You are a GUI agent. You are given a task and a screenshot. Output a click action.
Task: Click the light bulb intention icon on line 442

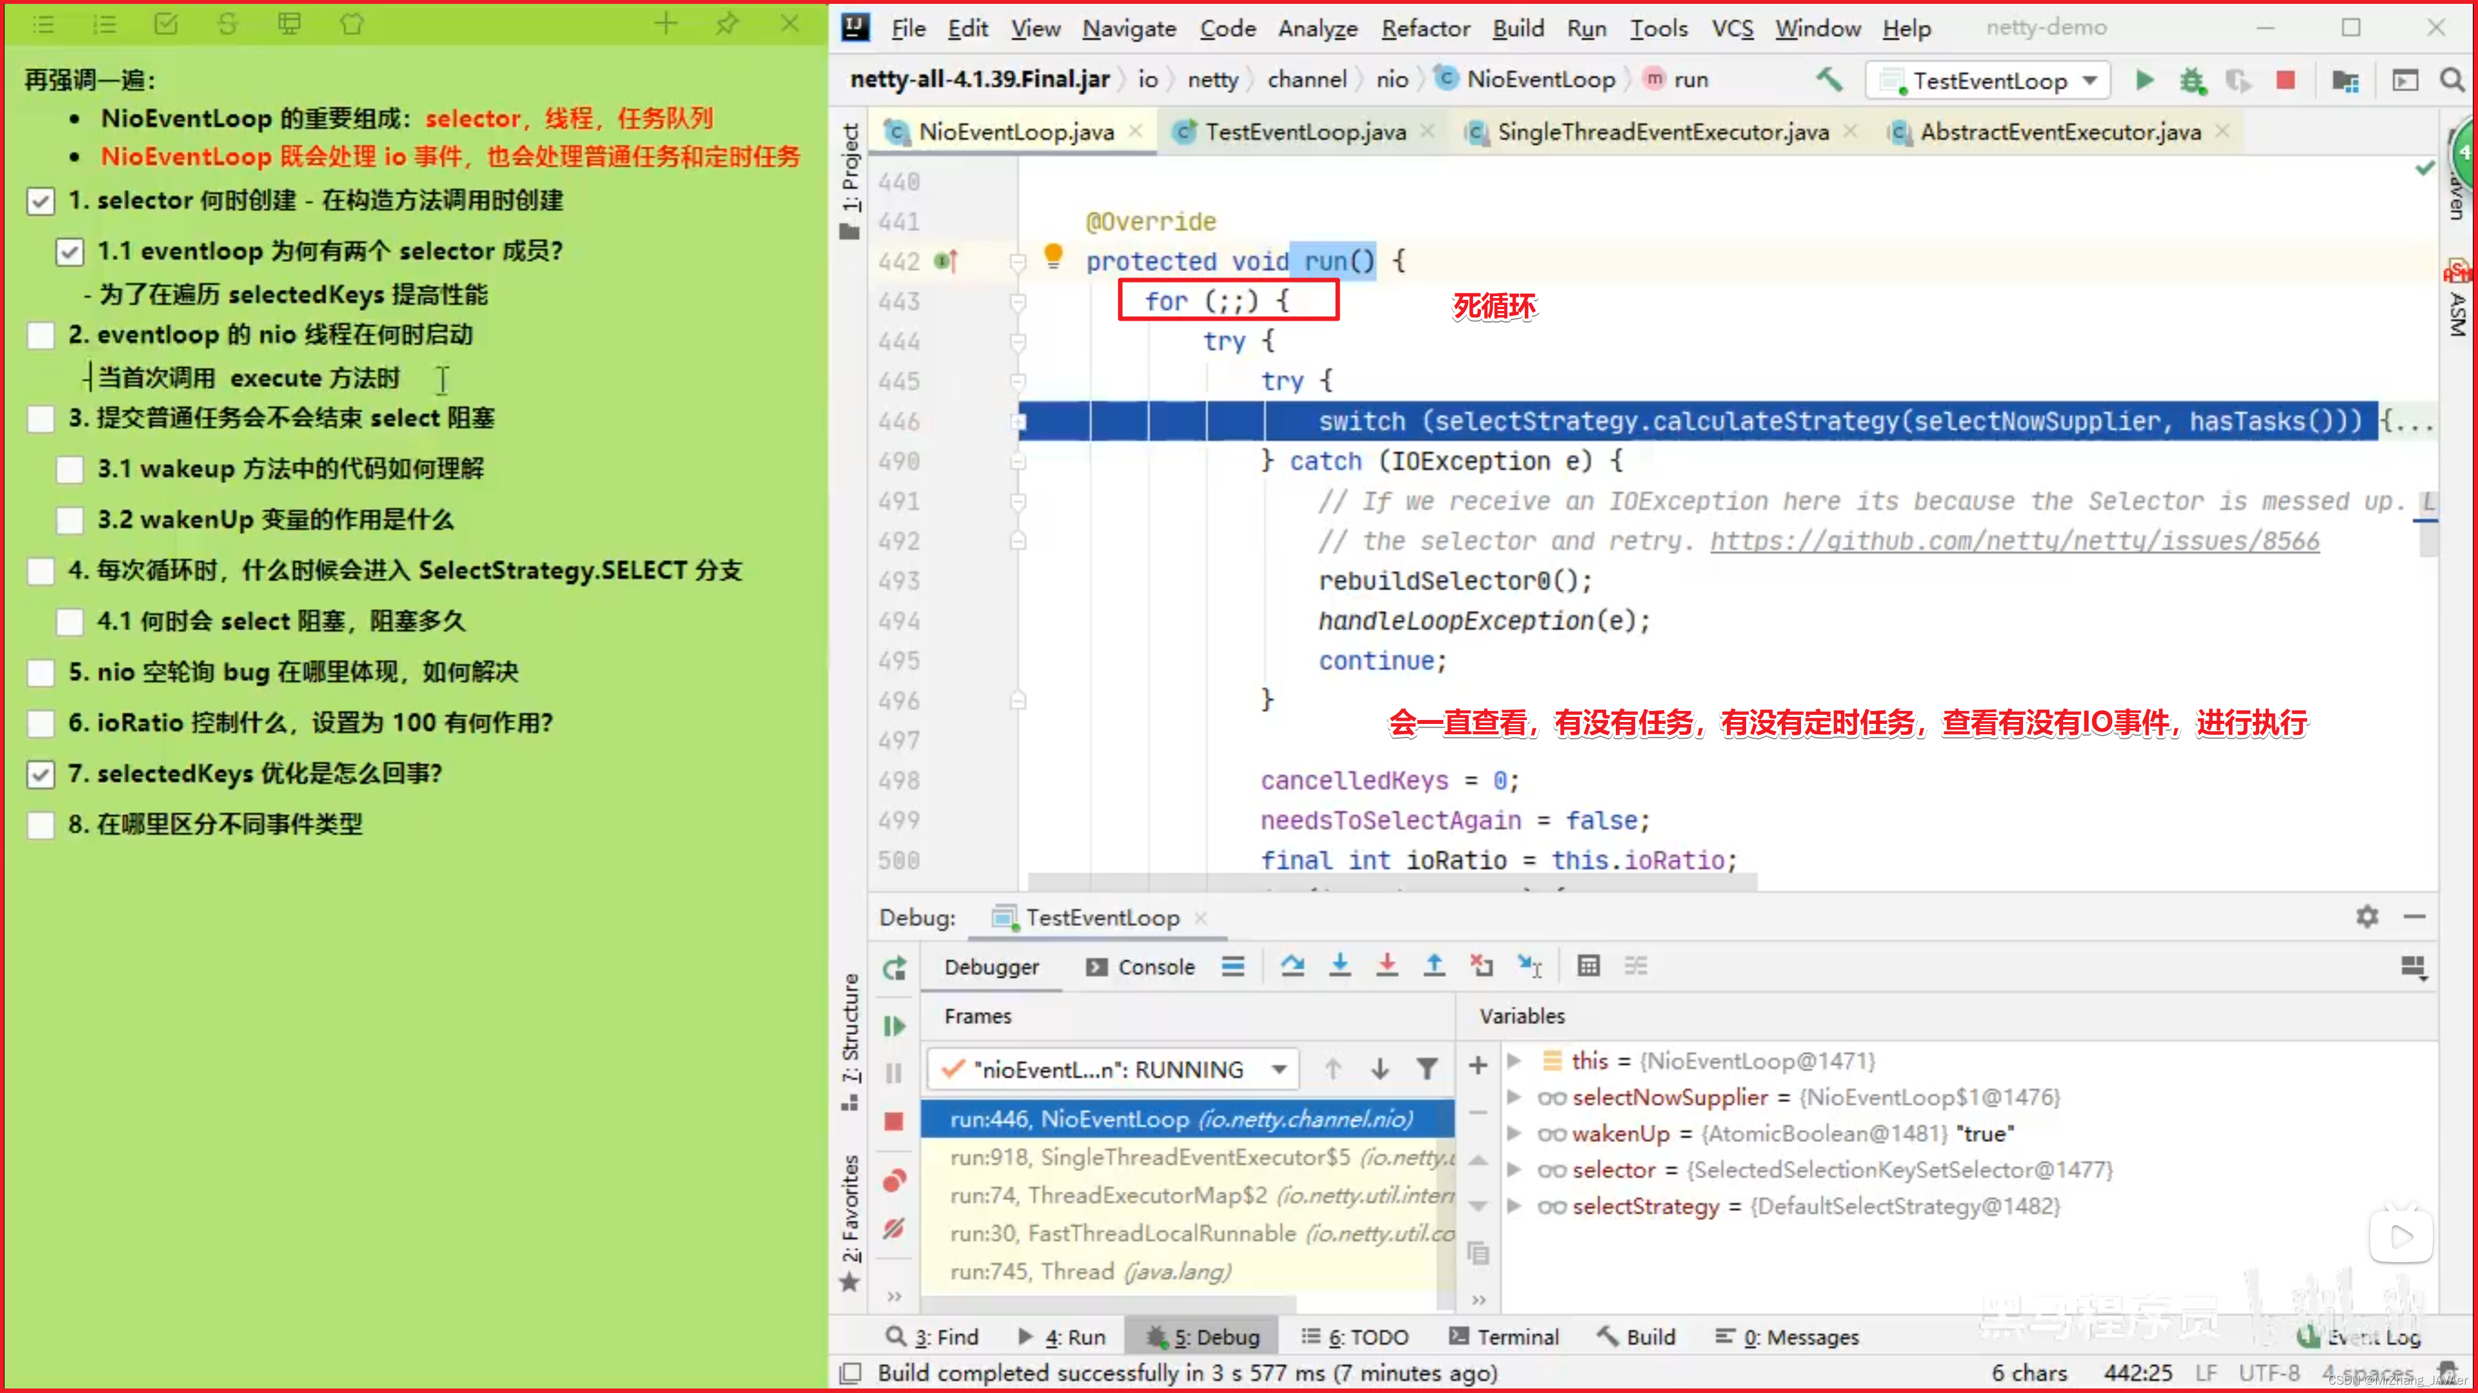pos(1053,256)
